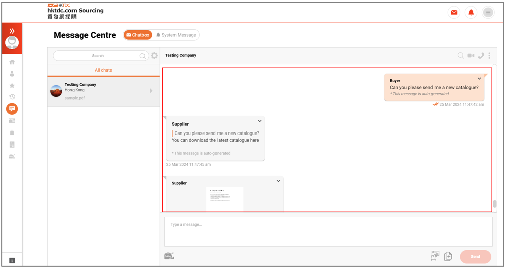Go to Home in the left sidebar
The width and height of the screenshot is (505, 268).
coord(12,62)
